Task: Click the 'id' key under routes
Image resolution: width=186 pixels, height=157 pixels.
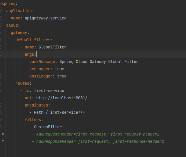Action: [27, 91]
